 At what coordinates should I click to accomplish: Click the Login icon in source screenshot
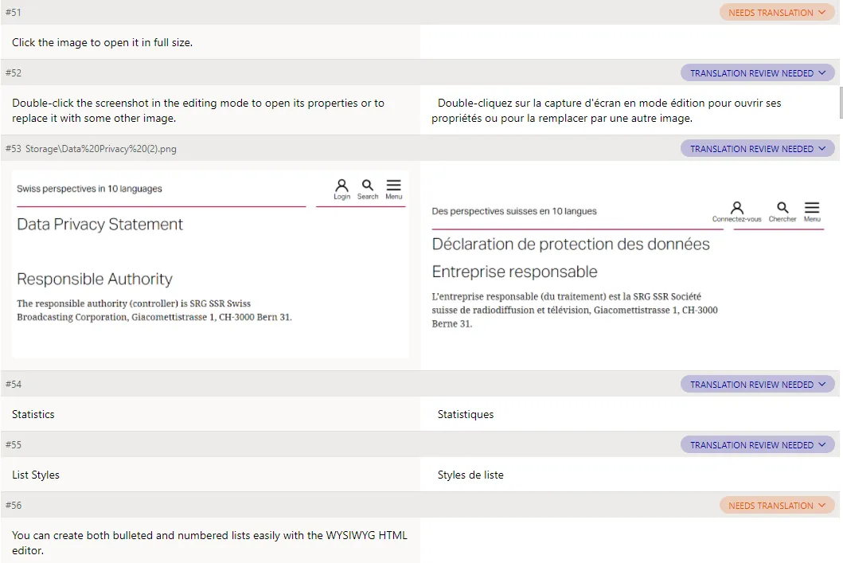tap(341, 186)
